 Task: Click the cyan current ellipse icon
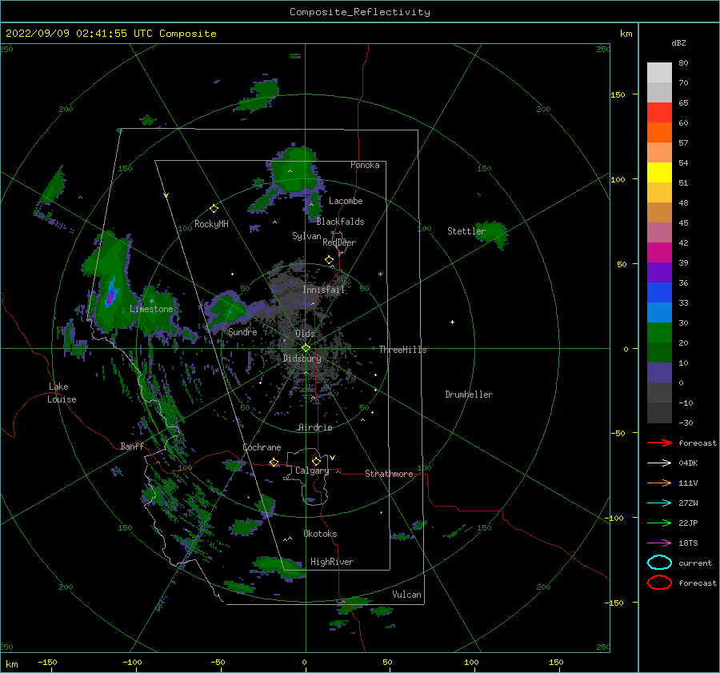click(x=659, y=563)
